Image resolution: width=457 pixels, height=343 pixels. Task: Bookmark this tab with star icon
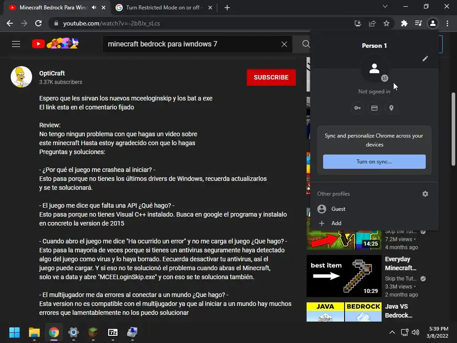point(386,23)
